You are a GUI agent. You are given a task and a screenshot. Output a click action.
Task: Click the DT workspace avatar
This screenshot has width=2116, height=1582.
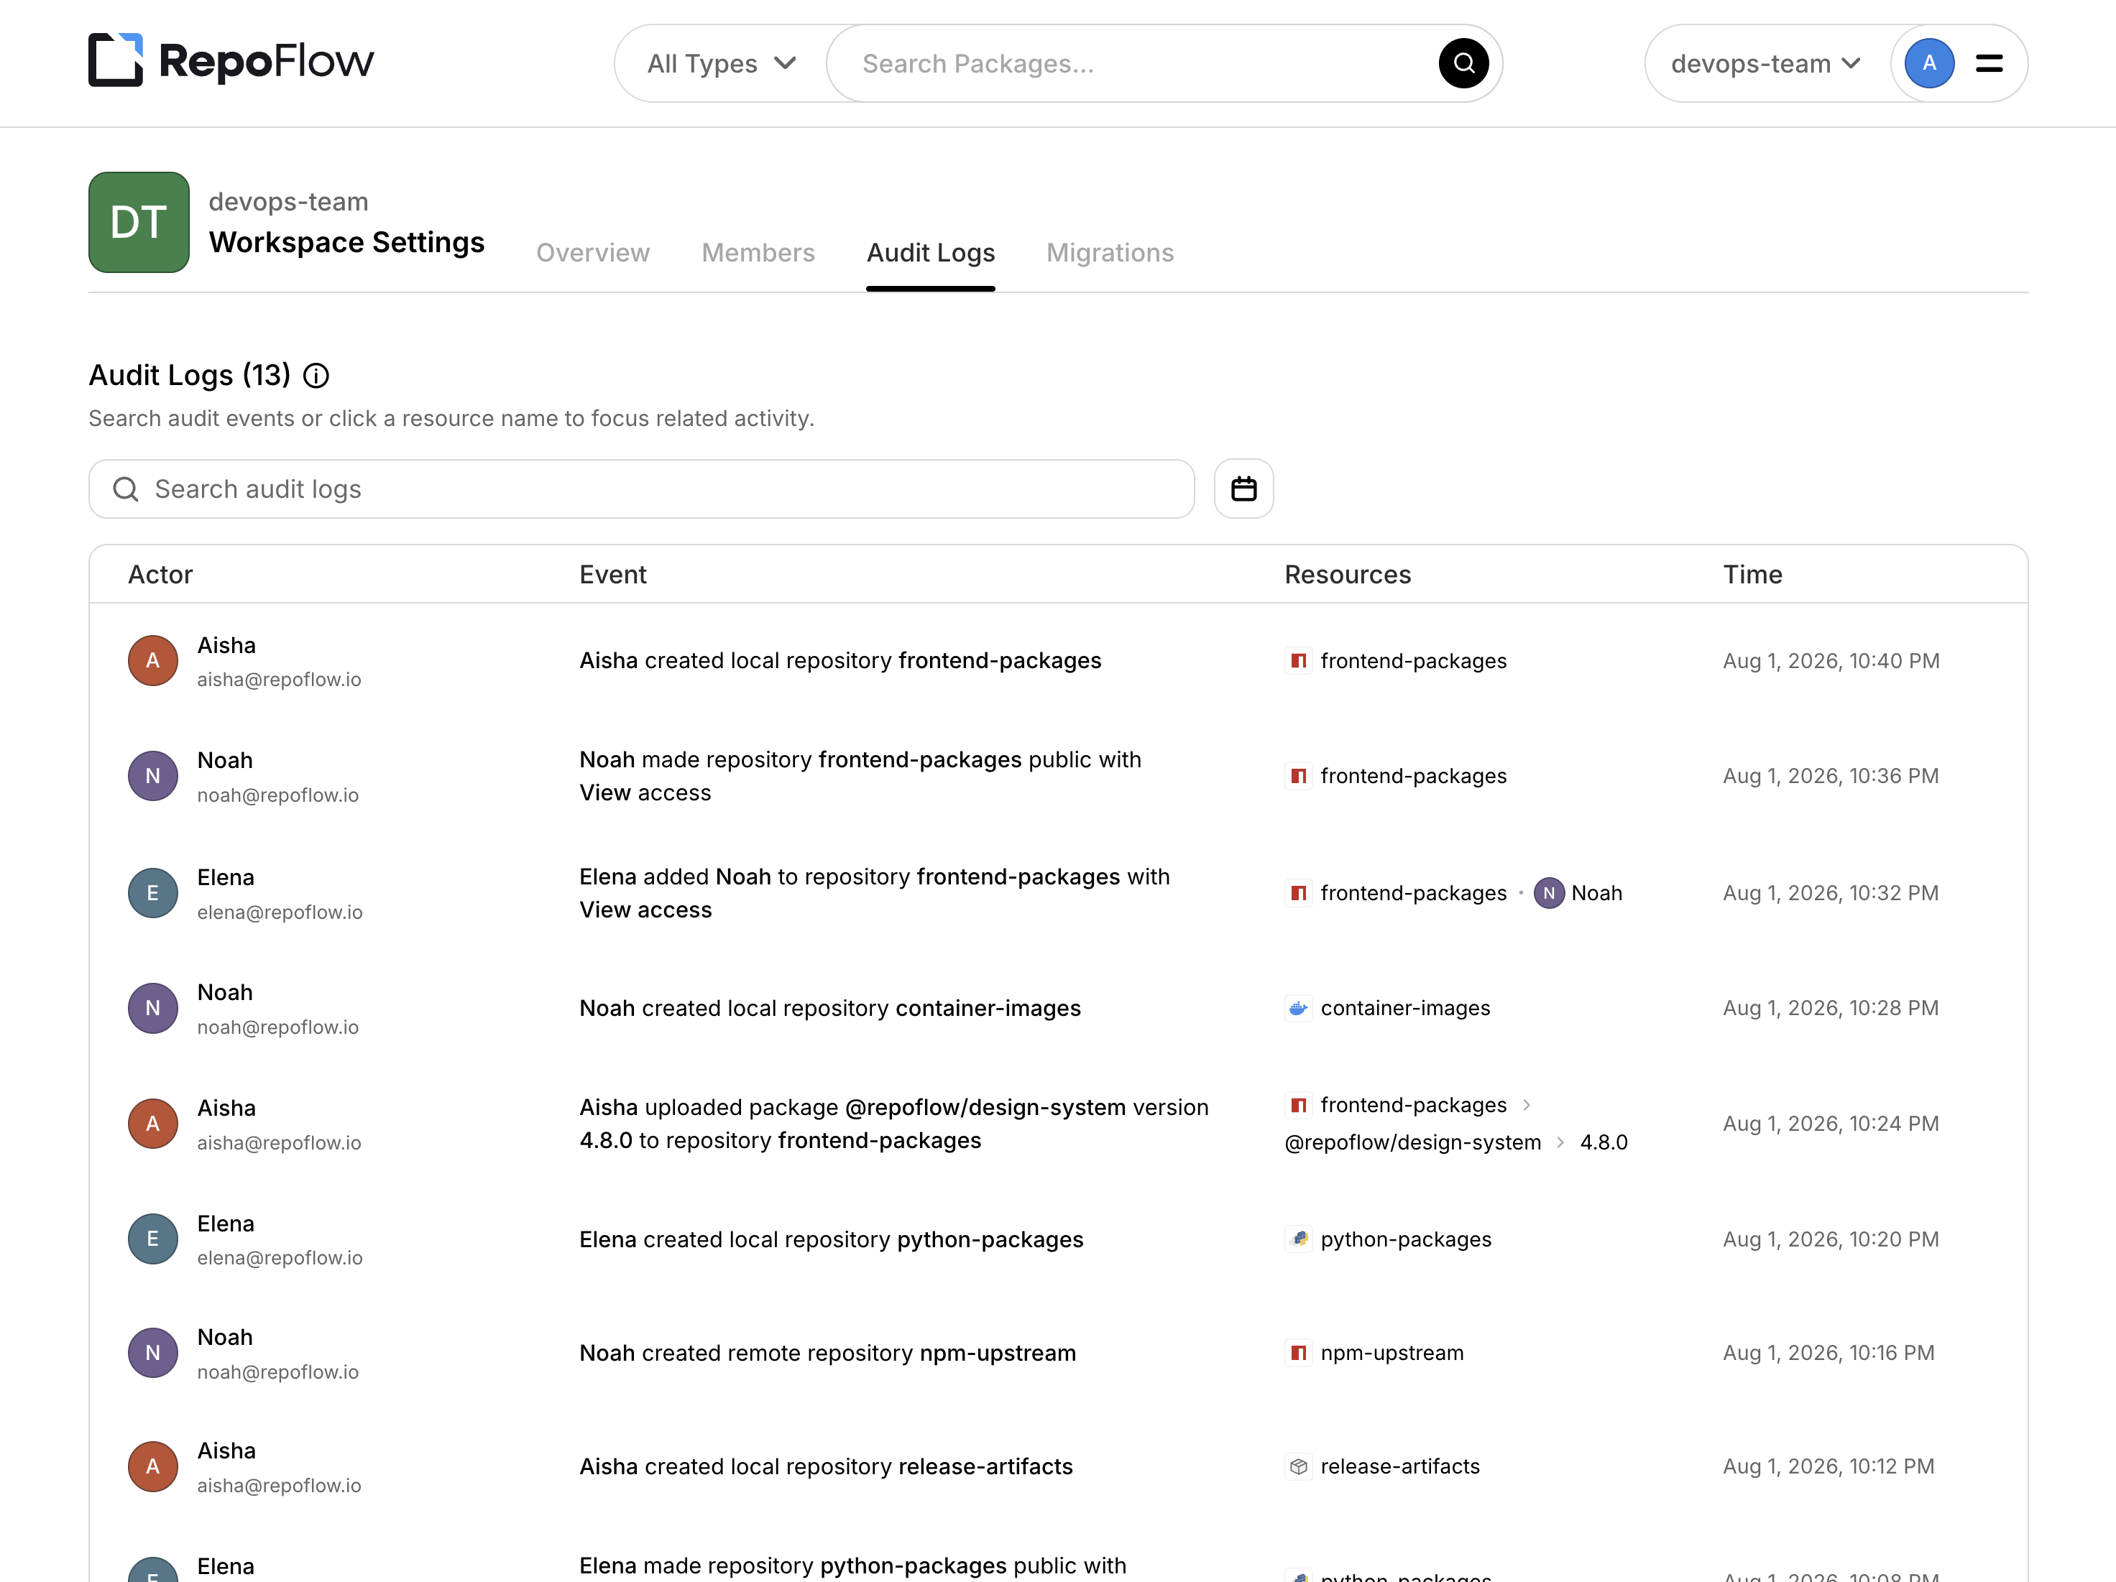(x=139, y=222)
